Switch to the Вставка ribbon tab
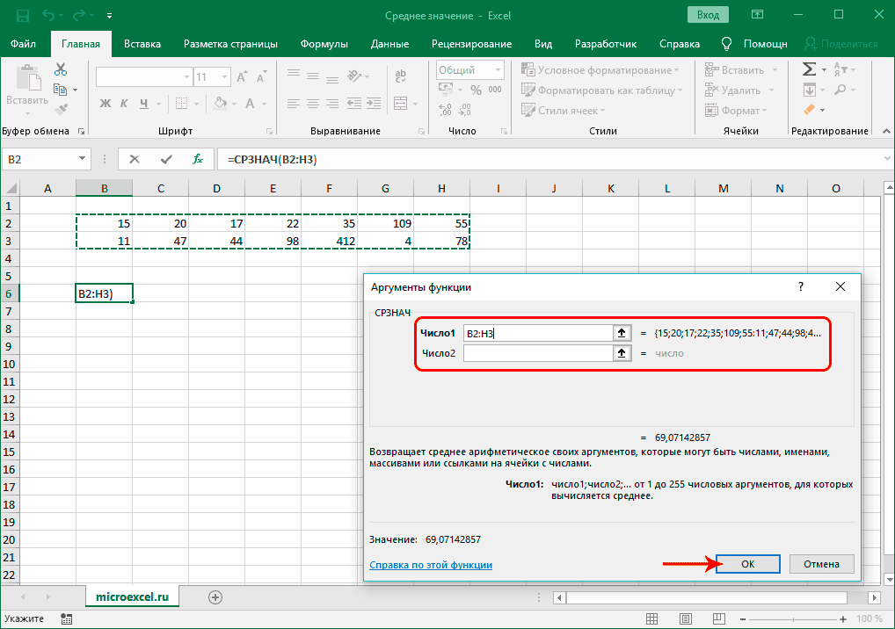This screenshot has height=629, width=895. [142, 44]
